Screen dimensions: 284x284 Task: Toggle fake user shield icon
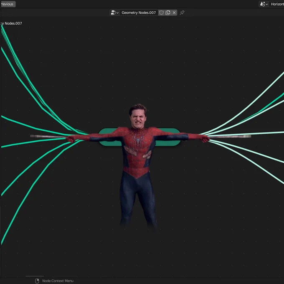click(161, 13)
